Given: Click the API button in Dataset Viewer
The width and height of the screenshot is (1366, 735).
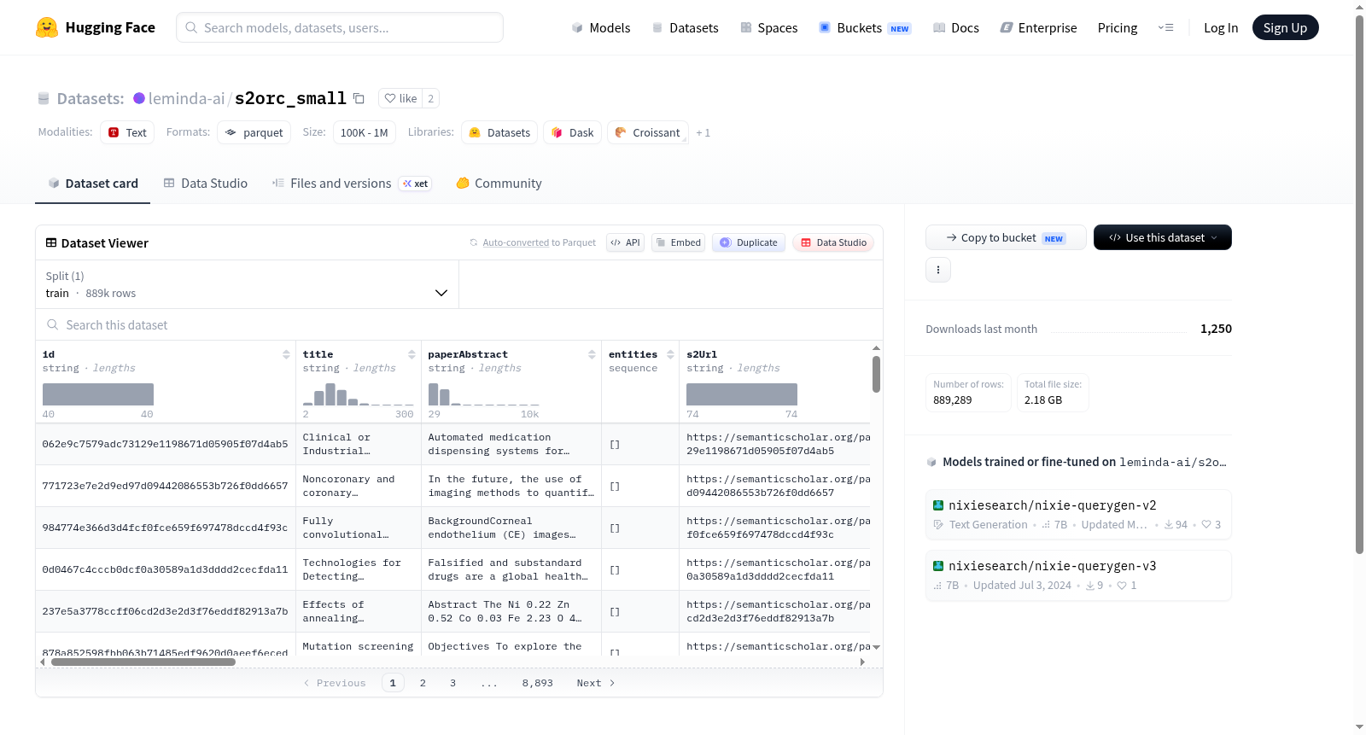Looking at the screenshot, I should 625,242.
